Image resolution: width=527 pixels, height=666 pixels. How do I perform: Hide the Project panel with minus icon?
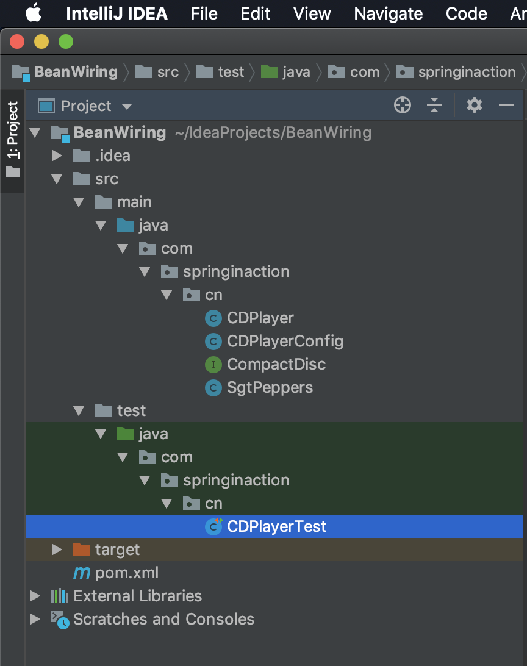(506, 106)
